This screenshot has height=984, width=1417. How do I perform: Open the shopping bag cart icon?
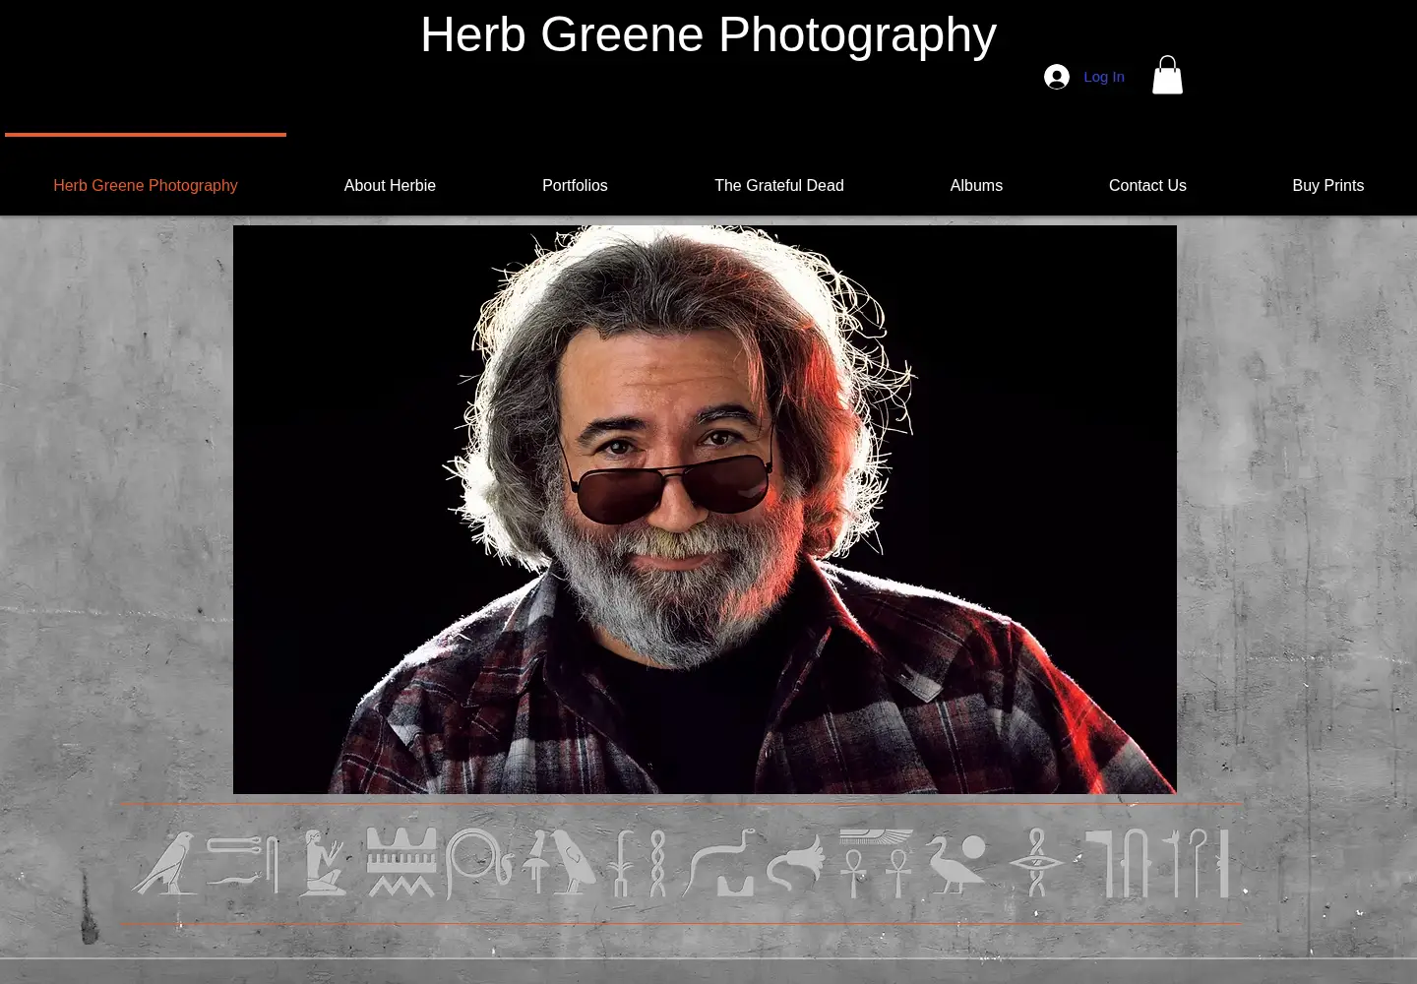(1167, 75)
